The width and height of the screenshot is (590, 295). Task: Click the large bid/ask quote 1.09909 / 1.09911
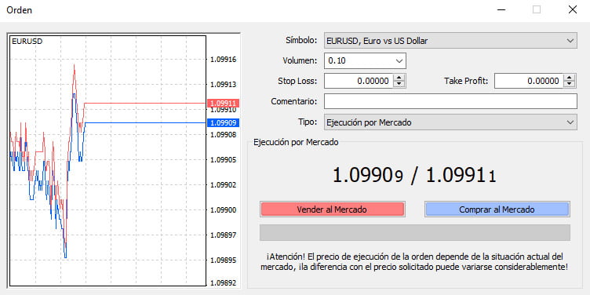(414, 175)
